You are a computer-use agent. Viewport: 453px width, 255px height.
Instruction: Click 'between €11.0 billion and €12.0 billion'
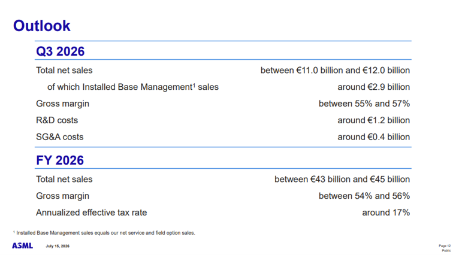[x=335, y=71]
